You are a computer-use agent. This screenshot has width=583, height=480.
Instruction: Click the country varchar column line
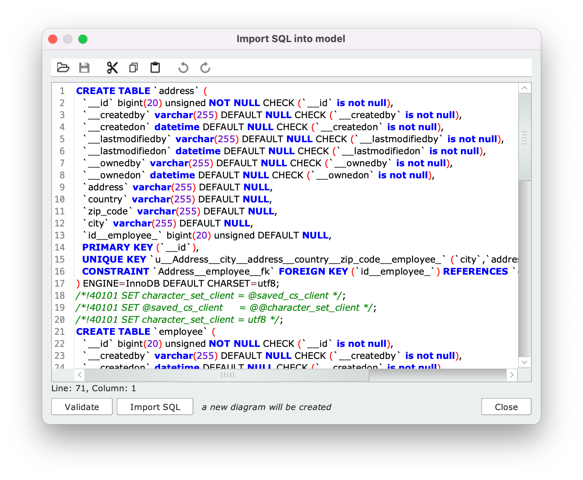tap(177, 199)
